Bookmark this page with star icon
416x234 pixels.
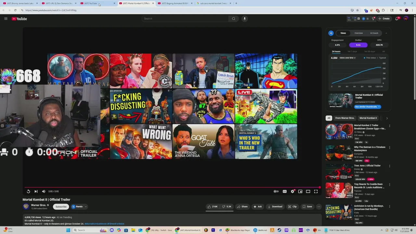point(357,10)
